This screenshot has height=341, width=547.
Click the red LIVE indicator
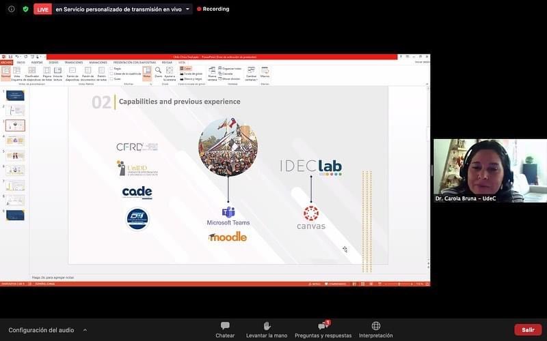(42, 10)
